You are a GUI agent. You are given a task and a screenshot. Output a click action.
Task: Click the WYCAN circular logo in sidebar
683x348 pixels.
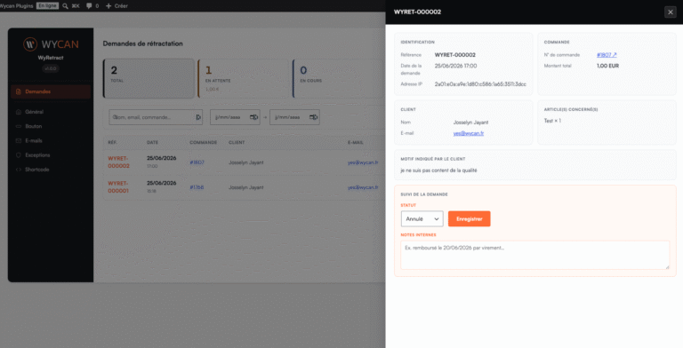coord(30,43)
